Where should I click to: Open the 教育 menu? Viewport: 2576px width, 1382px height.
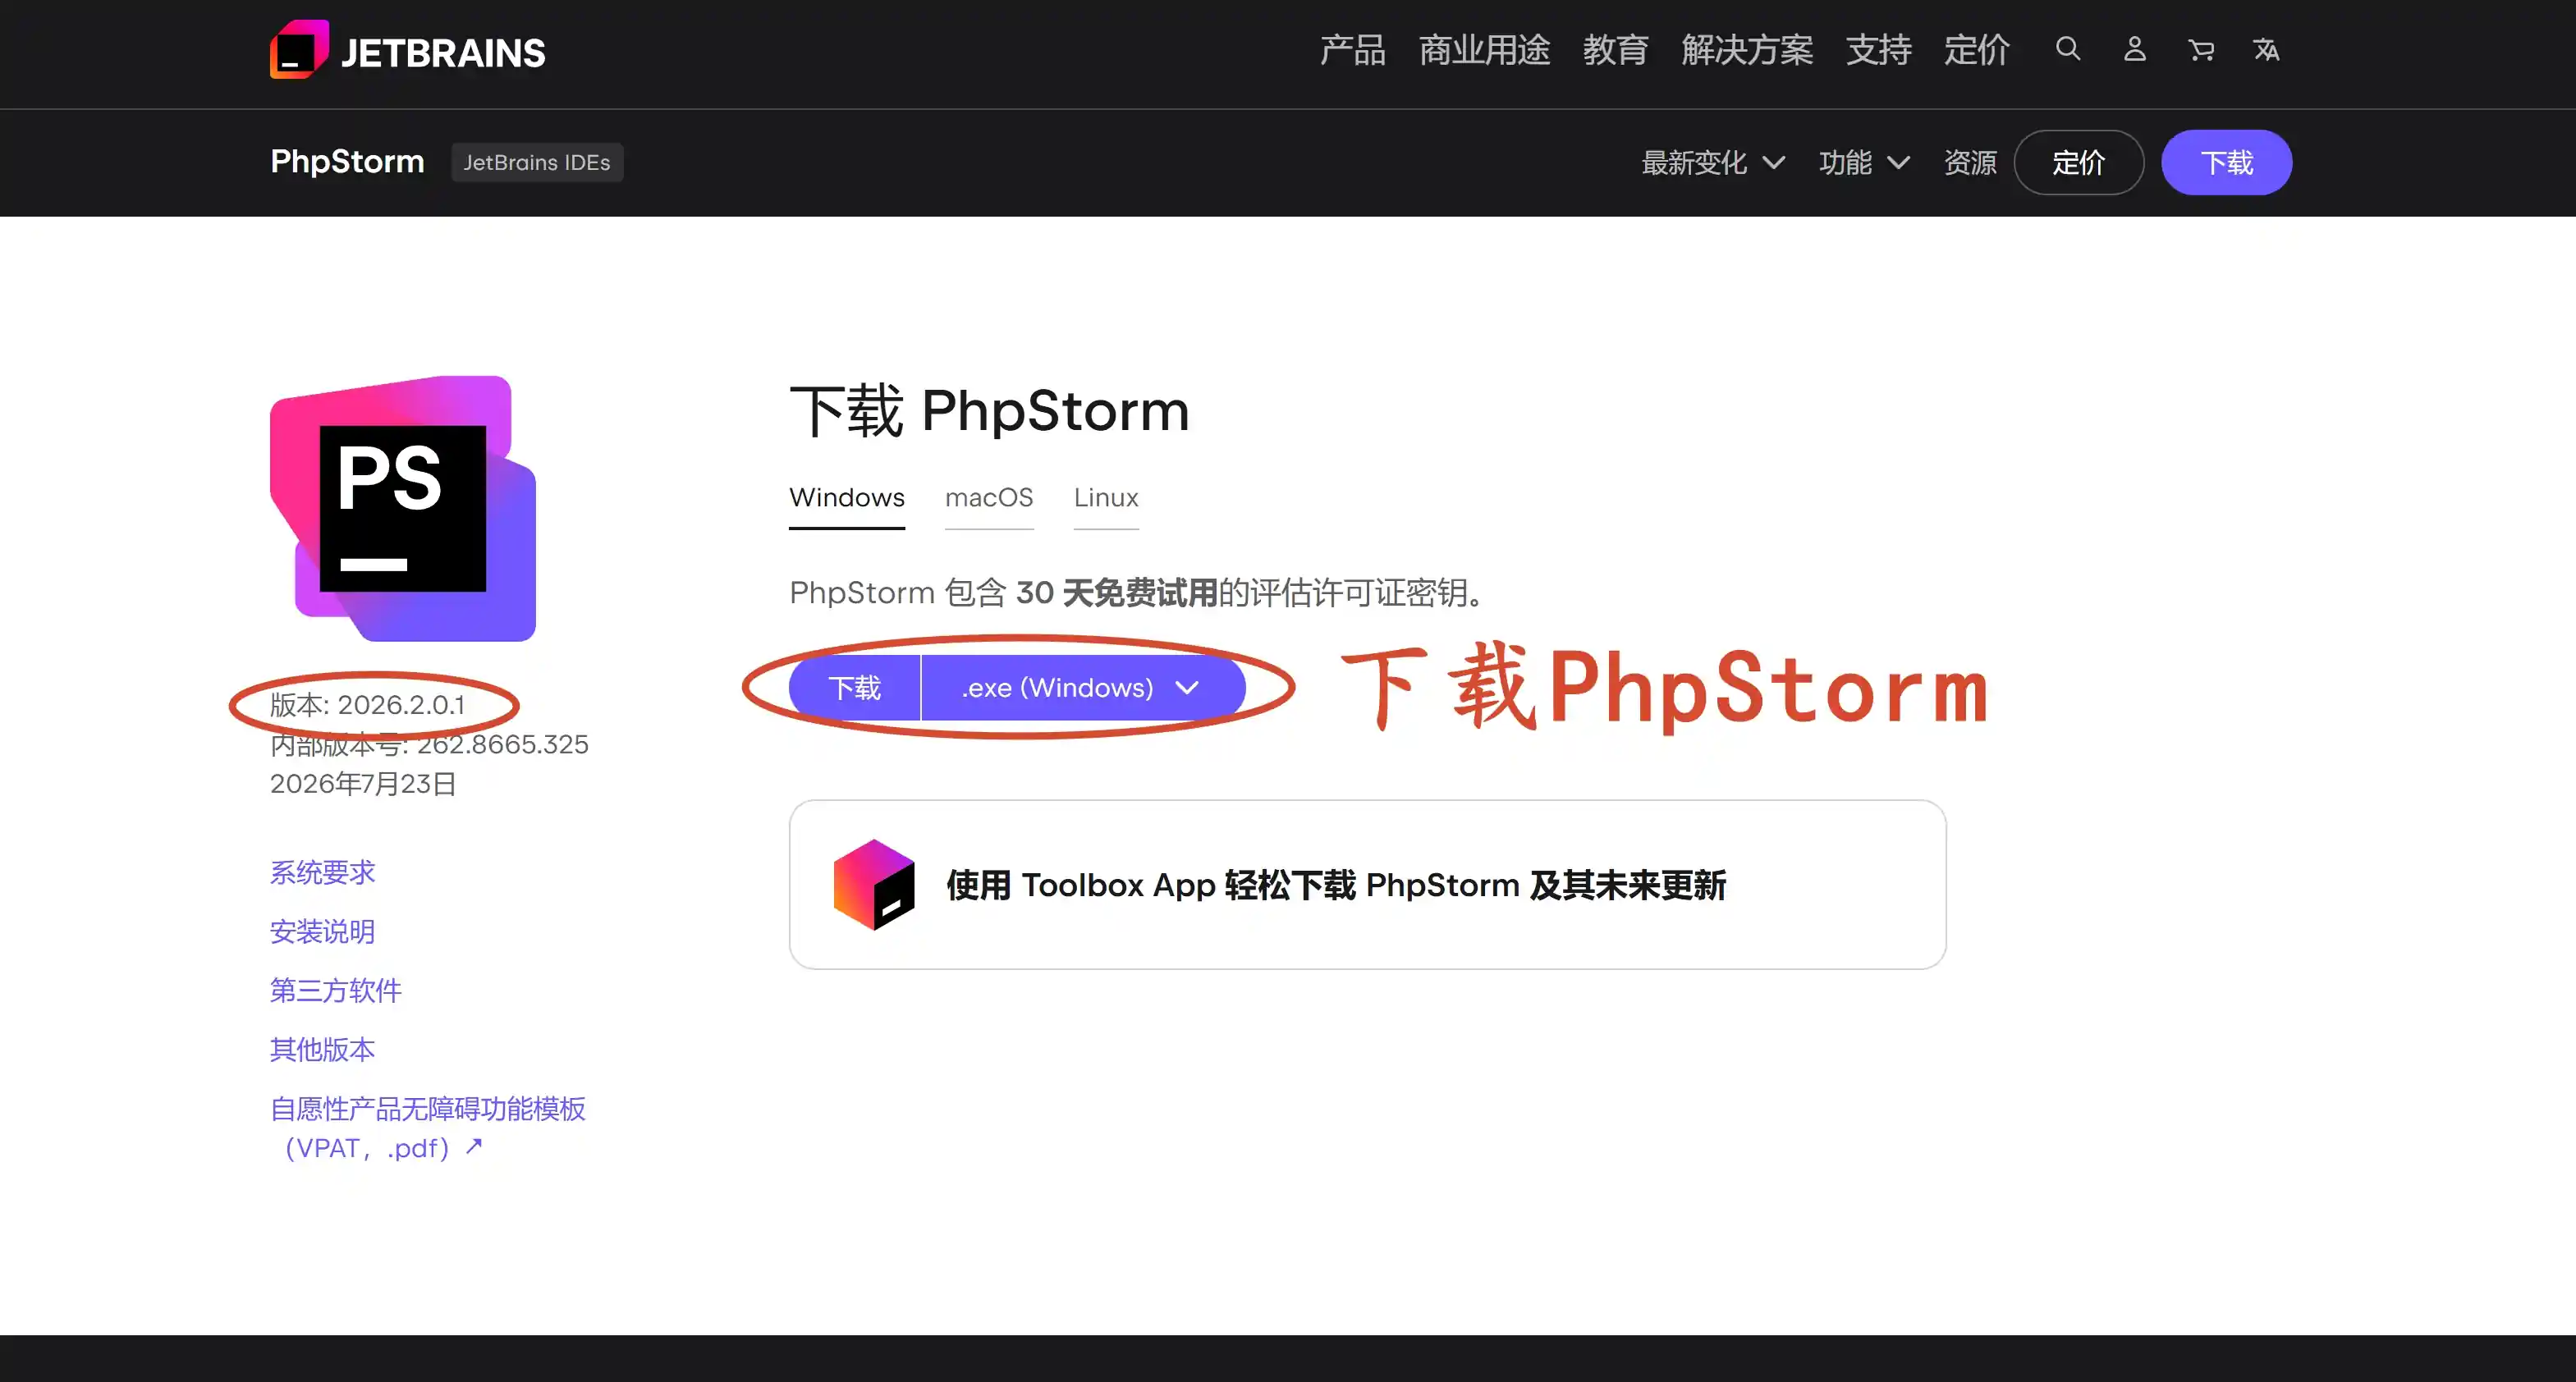coord(1615,49)
